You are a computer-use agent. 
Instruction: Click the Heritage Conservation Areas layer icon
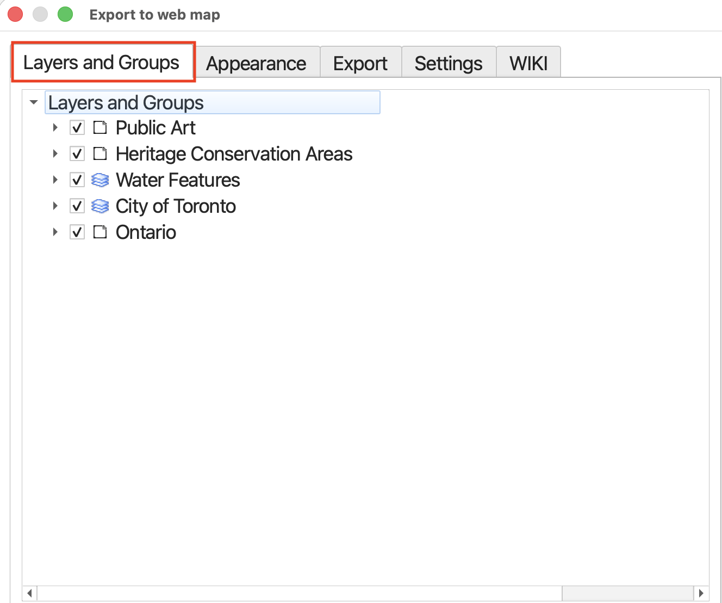pyautogui.click(x=100, y=154)
